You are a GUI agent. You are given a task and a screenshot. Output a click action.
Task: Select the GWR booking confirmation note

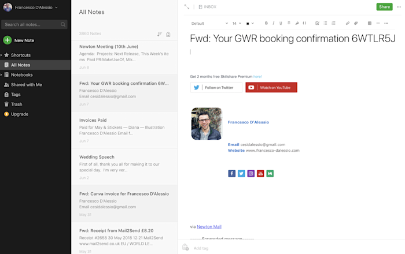124,94
